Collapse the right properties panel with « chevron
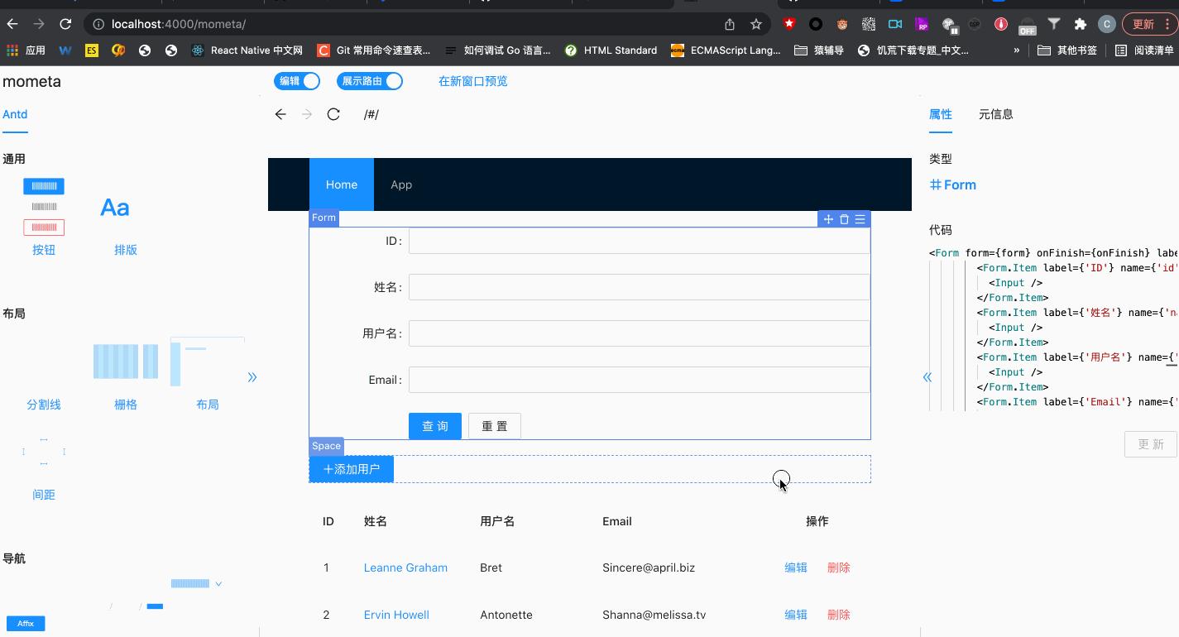The height and width of the screenshot is (637, 1179). 927,376
